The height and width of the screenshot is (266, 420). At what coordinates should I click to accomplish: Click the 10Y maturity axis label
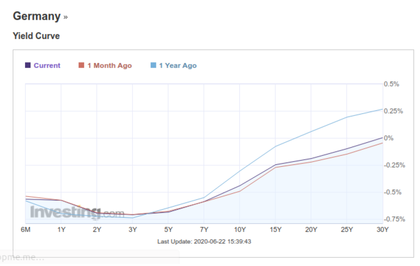pyautogui.click(x=239, y=230)
